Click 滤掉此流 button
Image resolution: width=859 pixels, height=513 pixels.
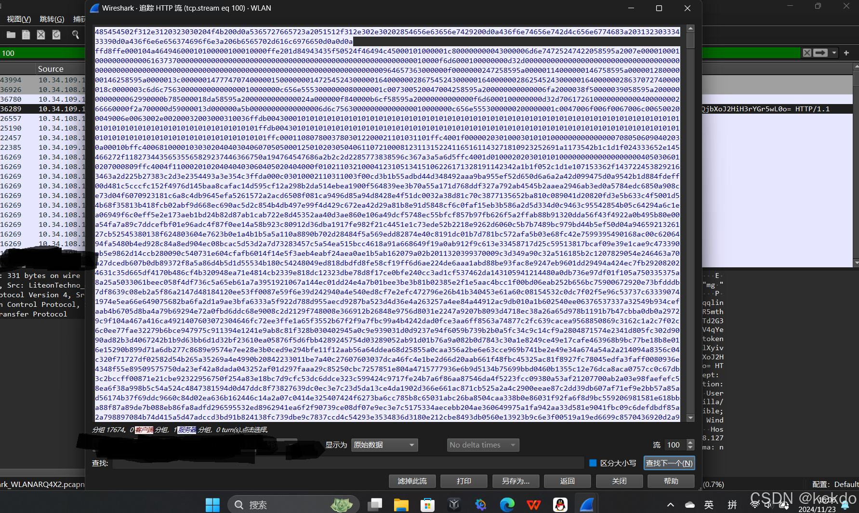[x=412, y=481]
